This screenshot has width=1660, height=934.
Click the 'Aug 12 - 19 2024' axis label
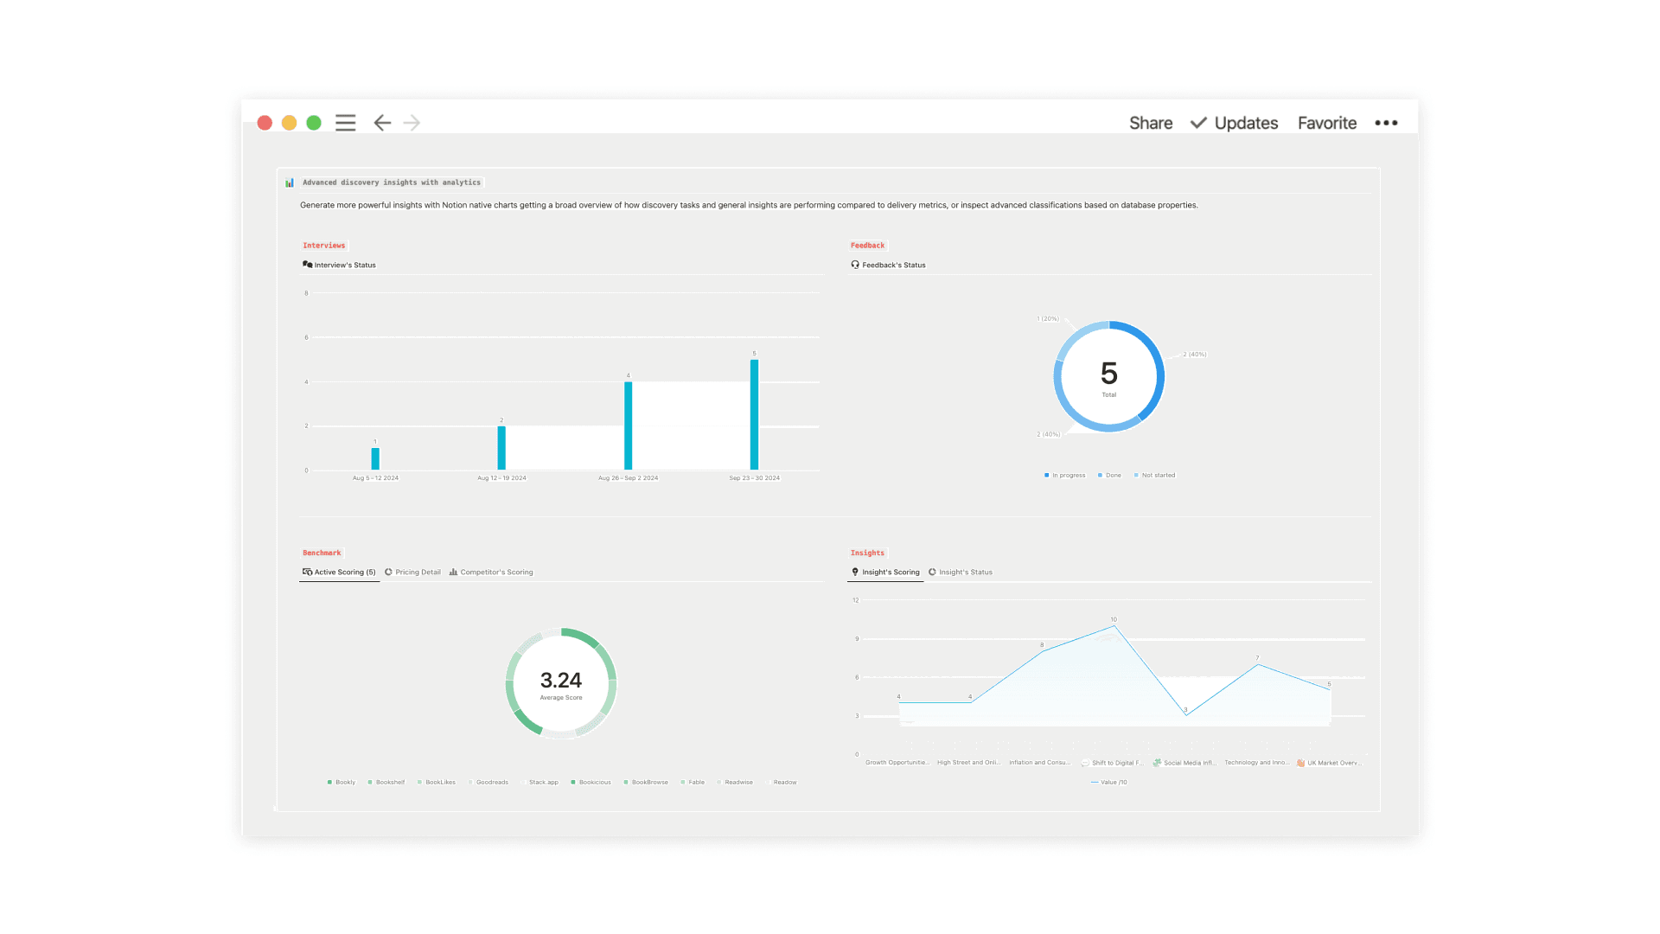(x=501, y=477)
